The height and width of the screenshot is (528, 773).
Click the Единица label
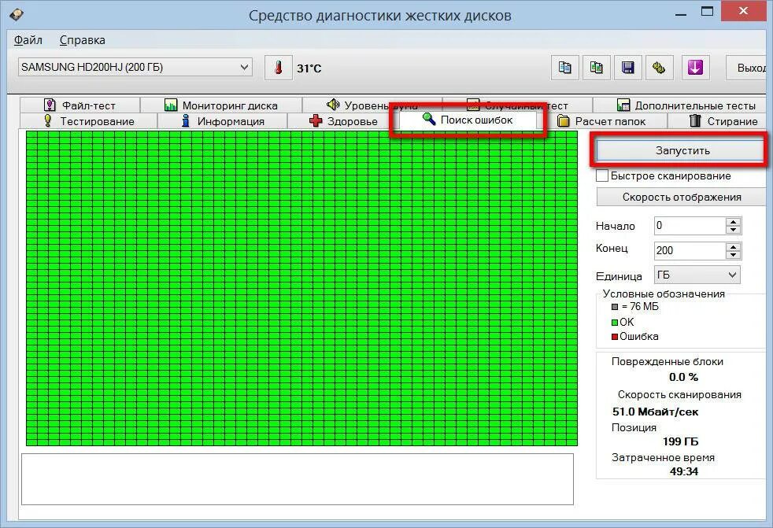619,276
